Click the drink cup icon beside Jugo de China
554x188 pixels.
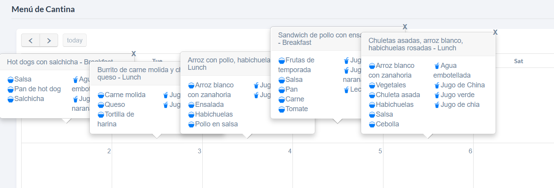(x=437, y=85)
